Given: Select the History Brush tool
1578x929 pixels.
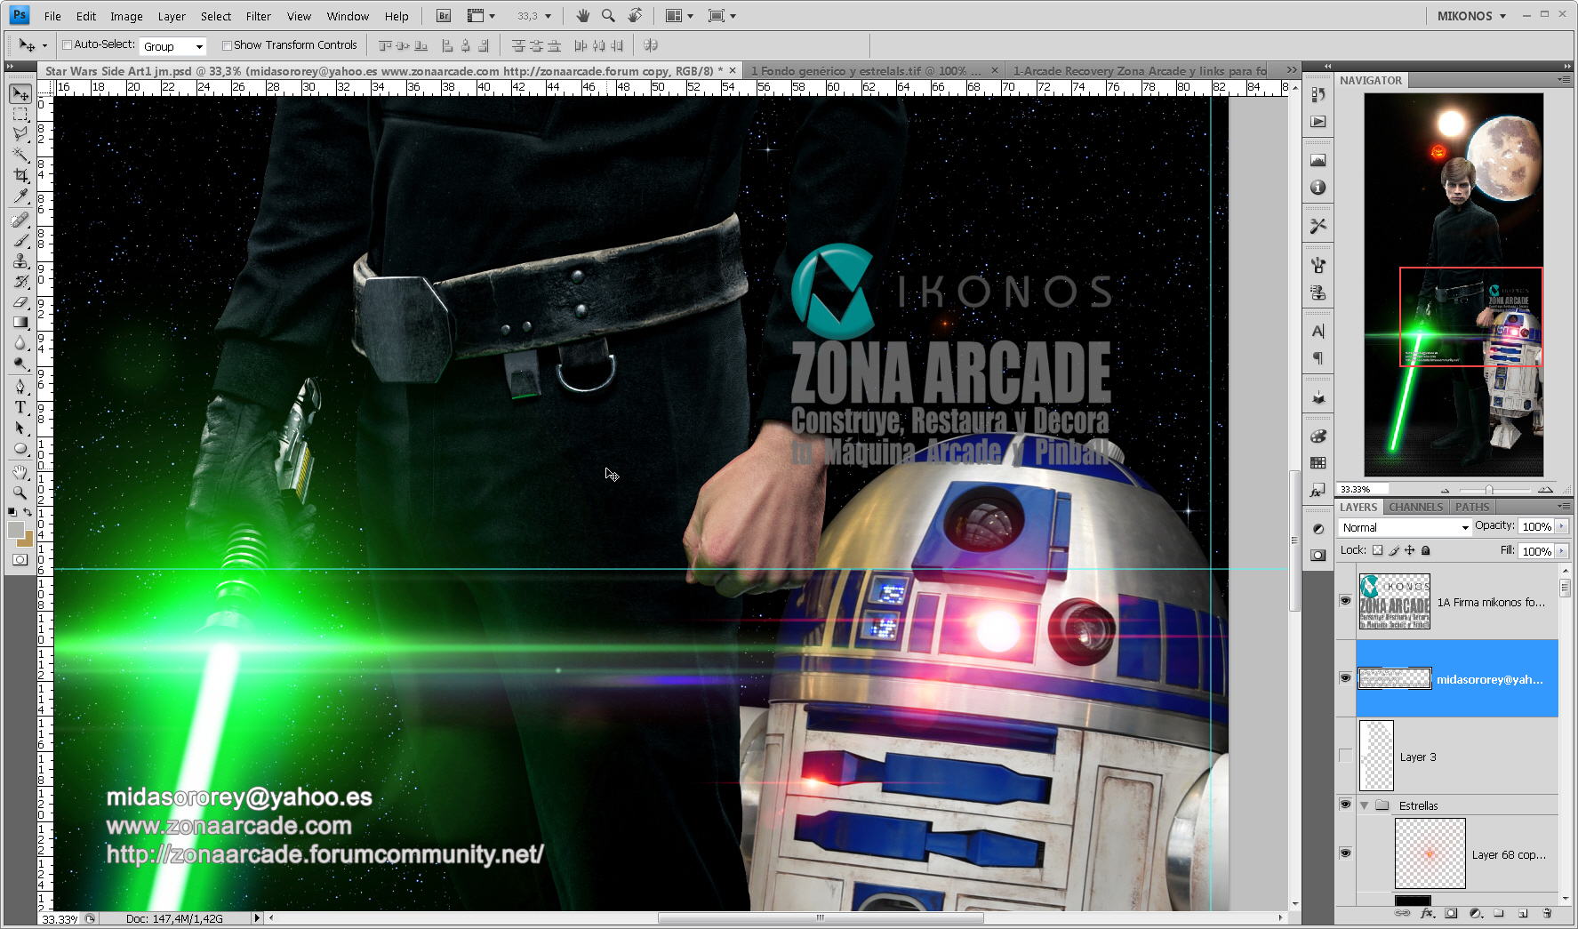Looking at the screenshot, I should pos(20,281).
